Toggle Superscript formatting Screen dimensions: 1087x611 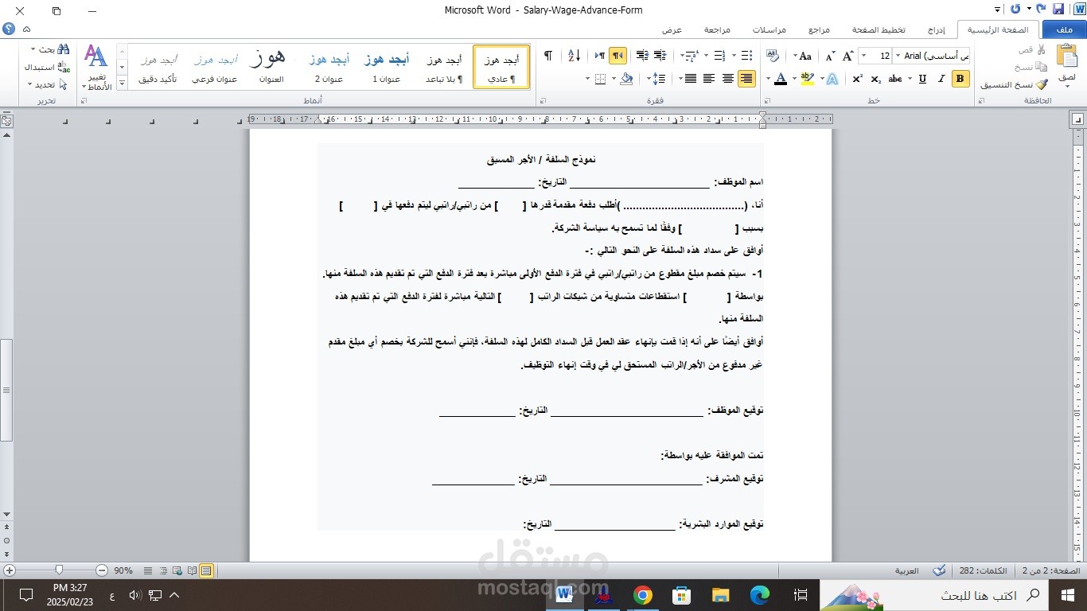pos(857,79)
